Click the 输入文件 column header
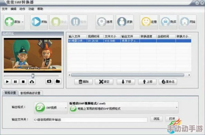Viewport: 205px width, 135px height. [77, 36]
